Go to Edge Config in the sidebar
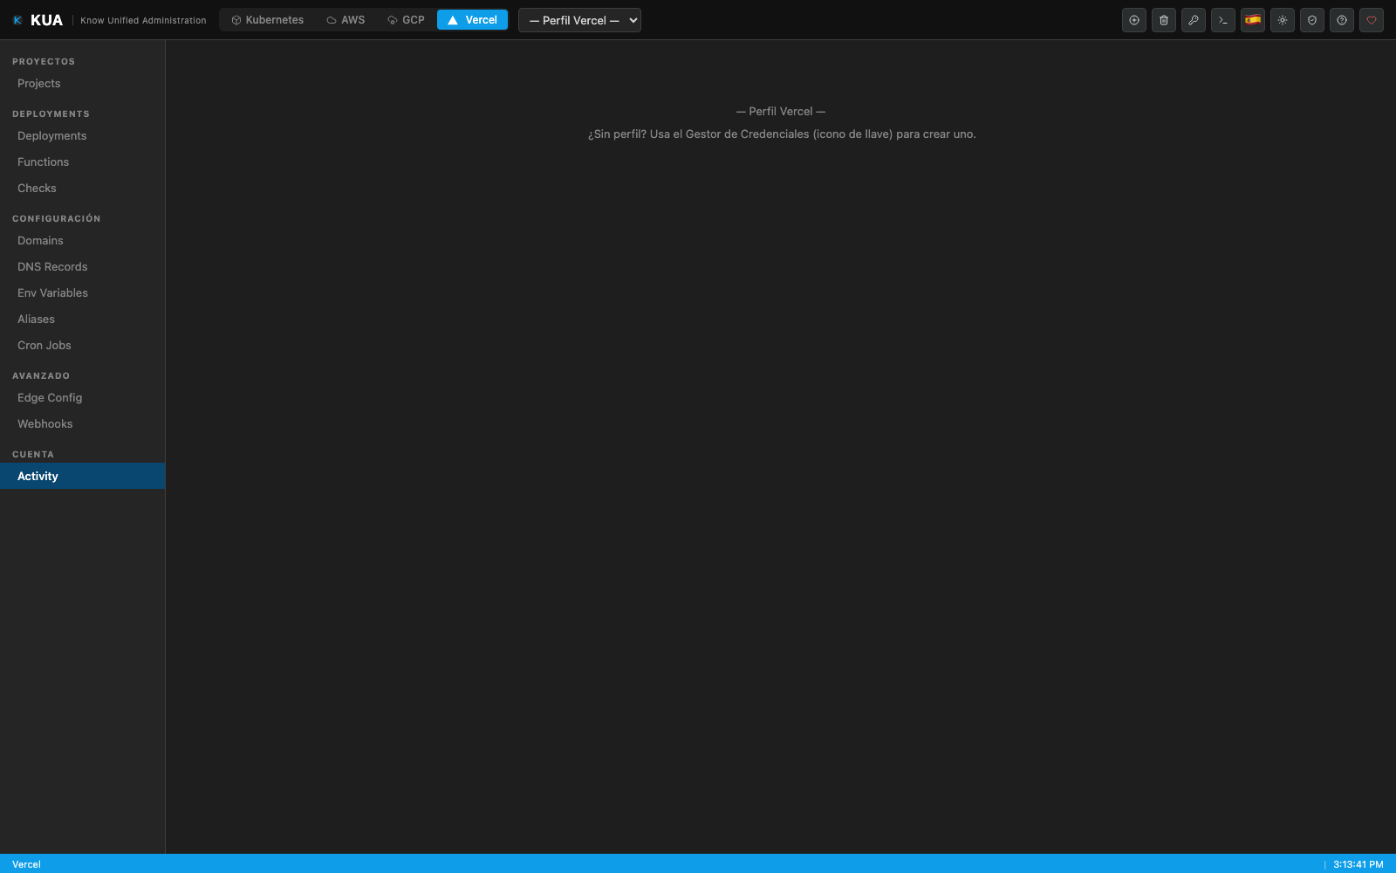This screenshot has width=1396, height=873. (83, 398)
